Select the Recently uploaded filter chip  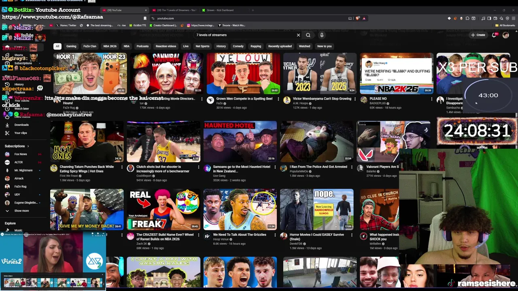(x=280, y=46)
